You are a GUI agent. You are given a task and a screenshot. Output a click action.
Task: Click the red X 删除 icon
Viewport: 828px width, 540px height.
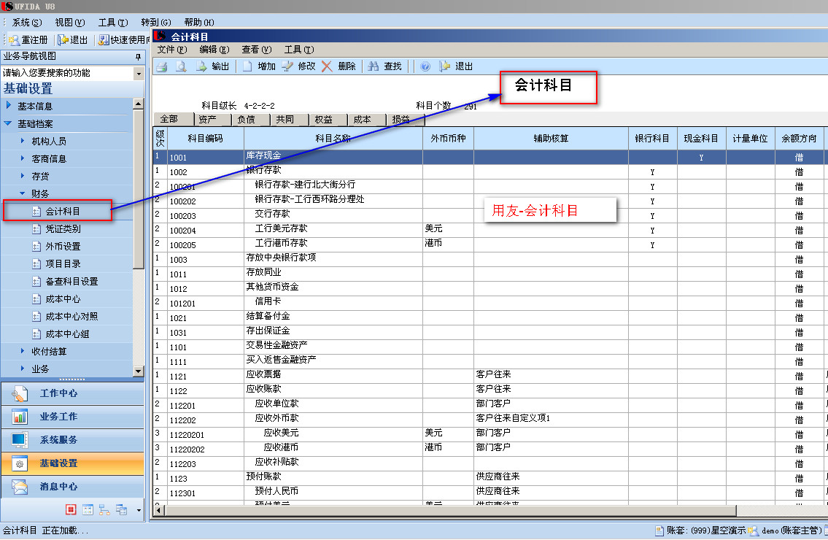click(327, 66)
